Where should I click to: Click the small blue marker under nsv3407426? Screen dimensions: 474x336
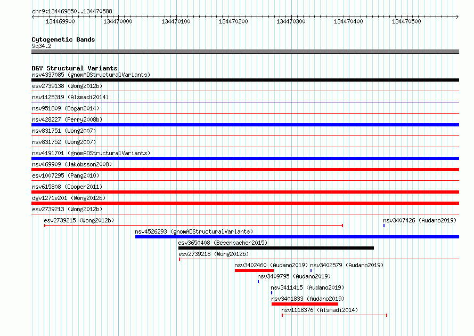(x=384, y=226)
